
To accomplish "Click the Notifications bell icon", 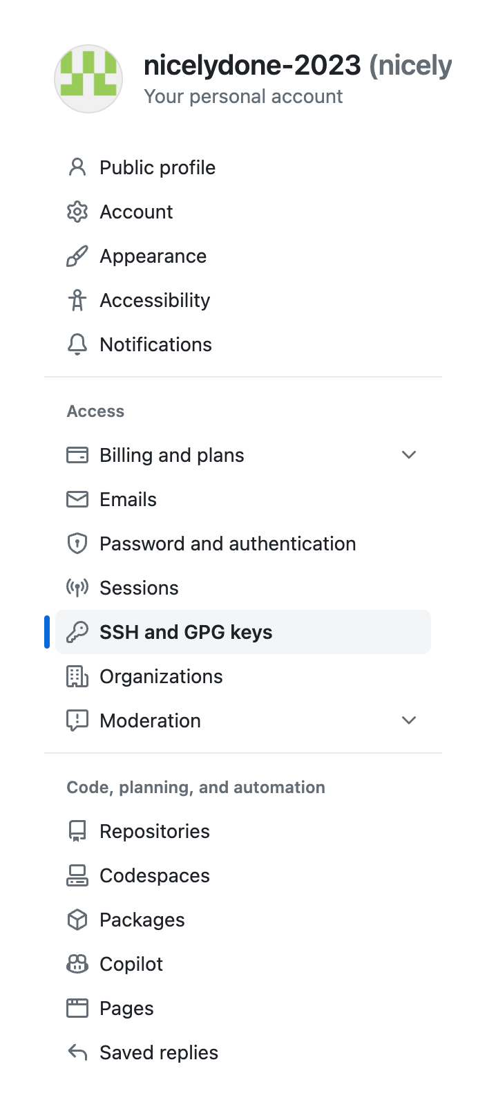I will click(x=77, y=344).
